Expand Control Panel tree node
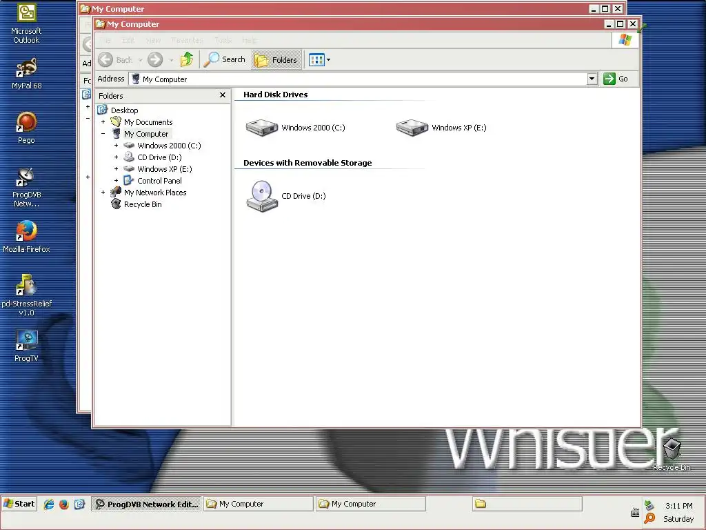The image size is (706, 530). [x=116, y=181]
